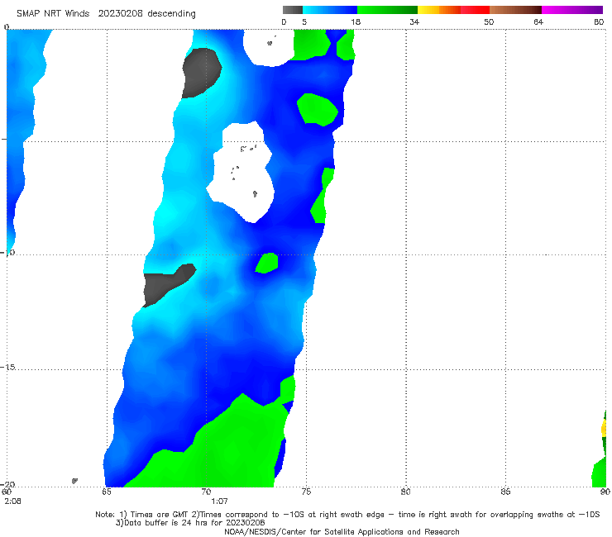
Task: Click the yellow patch at the right map edge
Action: click(604, 429)
